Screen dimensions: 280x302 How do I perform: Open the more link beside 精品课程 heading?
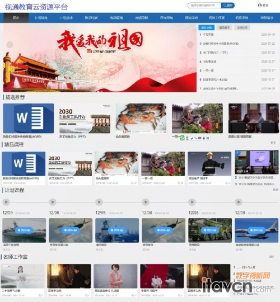click(x=273, y=143)
